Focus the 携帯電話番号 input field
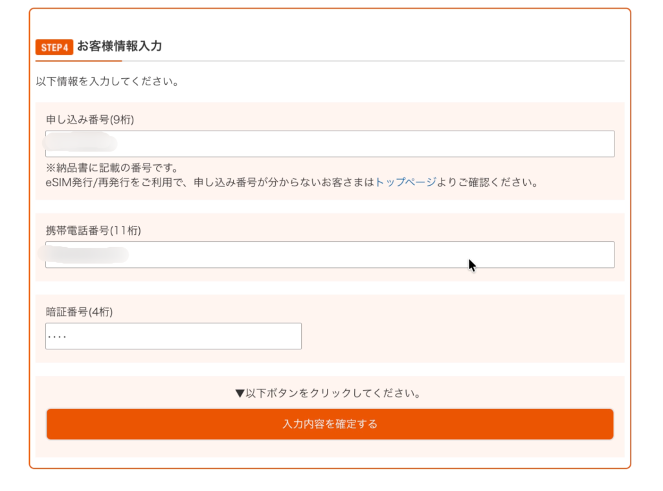Image resolution: width=663 pixels, height=491 pixels. [x=363, y=255]
